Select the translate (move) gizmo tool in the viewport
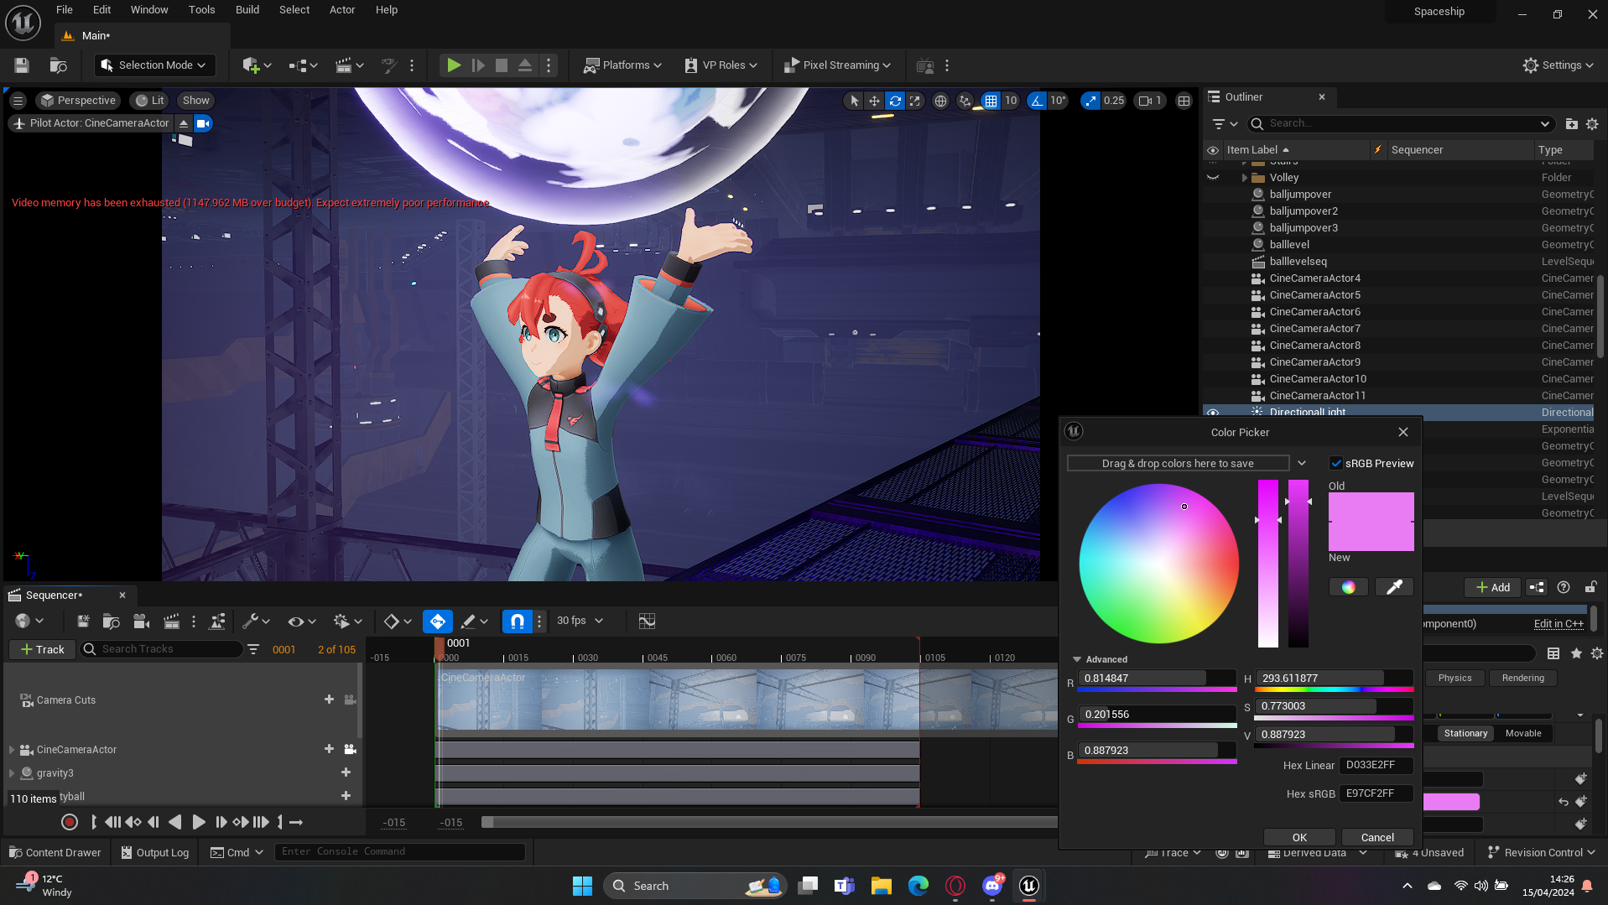Image resolution: width=1608 pixels, height=905 pixels. pyautogui.click(x=874, y=101)
